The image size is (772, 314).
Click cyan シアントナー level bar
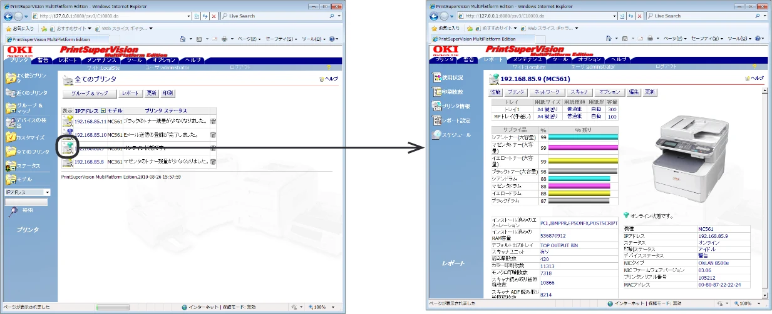pos(583,136)
